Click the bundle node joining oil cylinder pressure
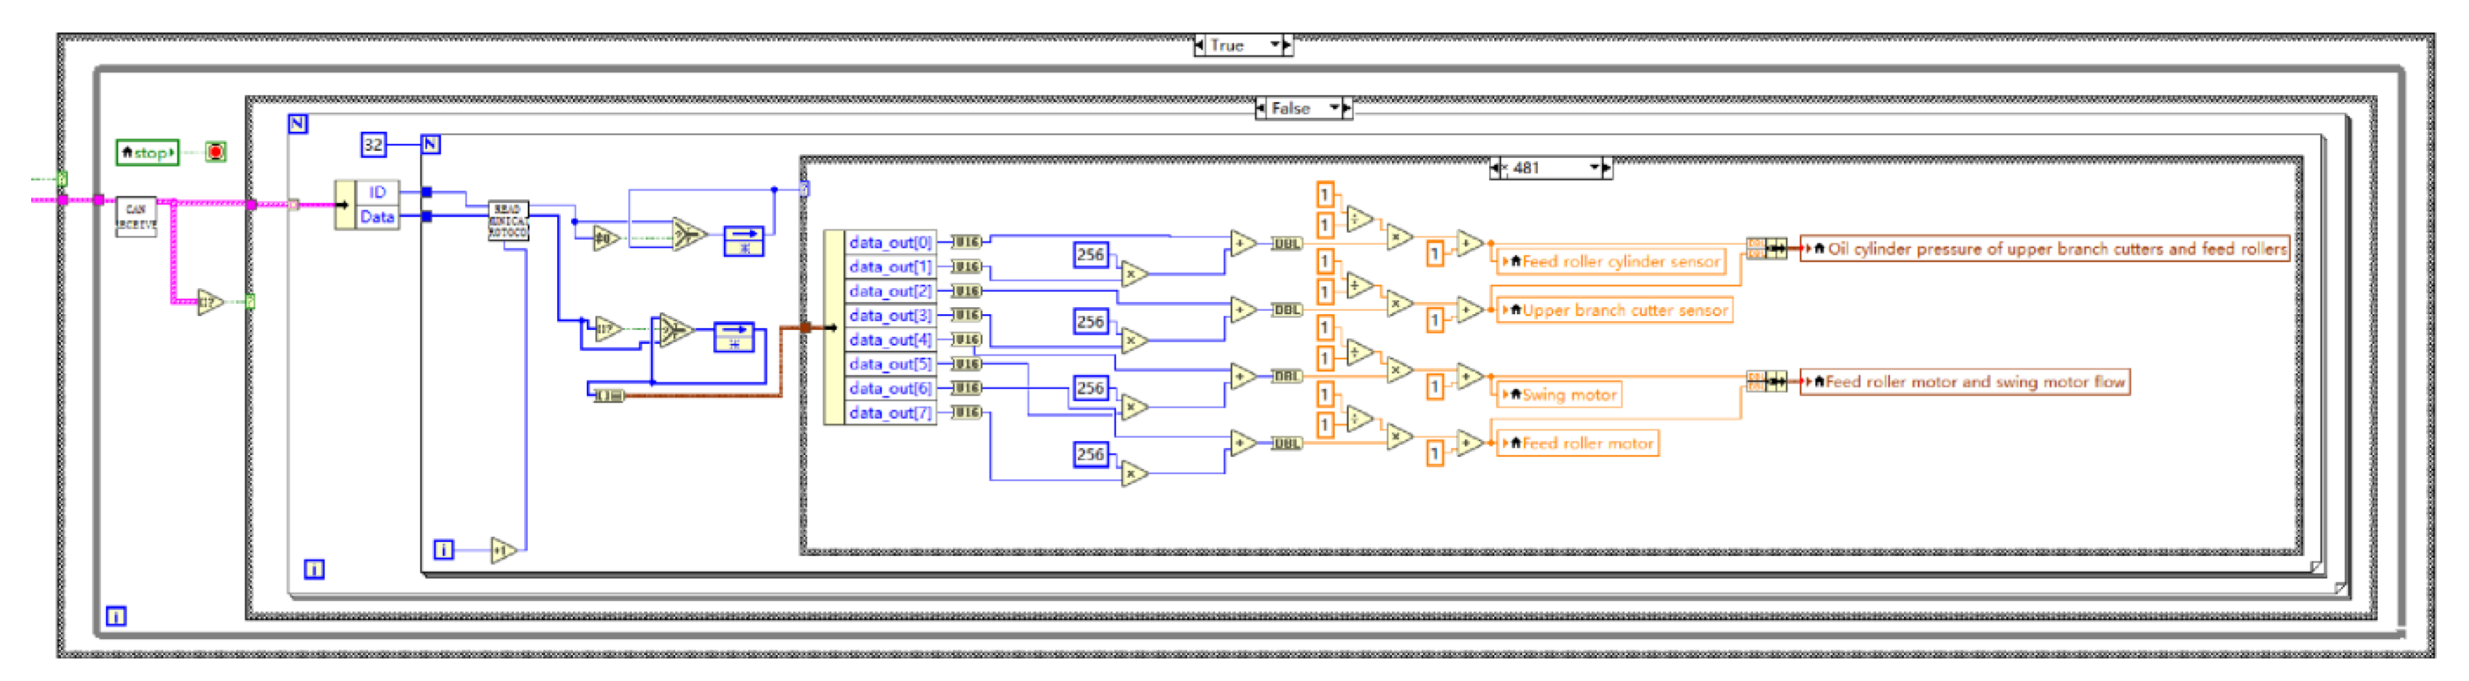Viewport: 2469px width, 681px height. click(x=1767, y=249)
